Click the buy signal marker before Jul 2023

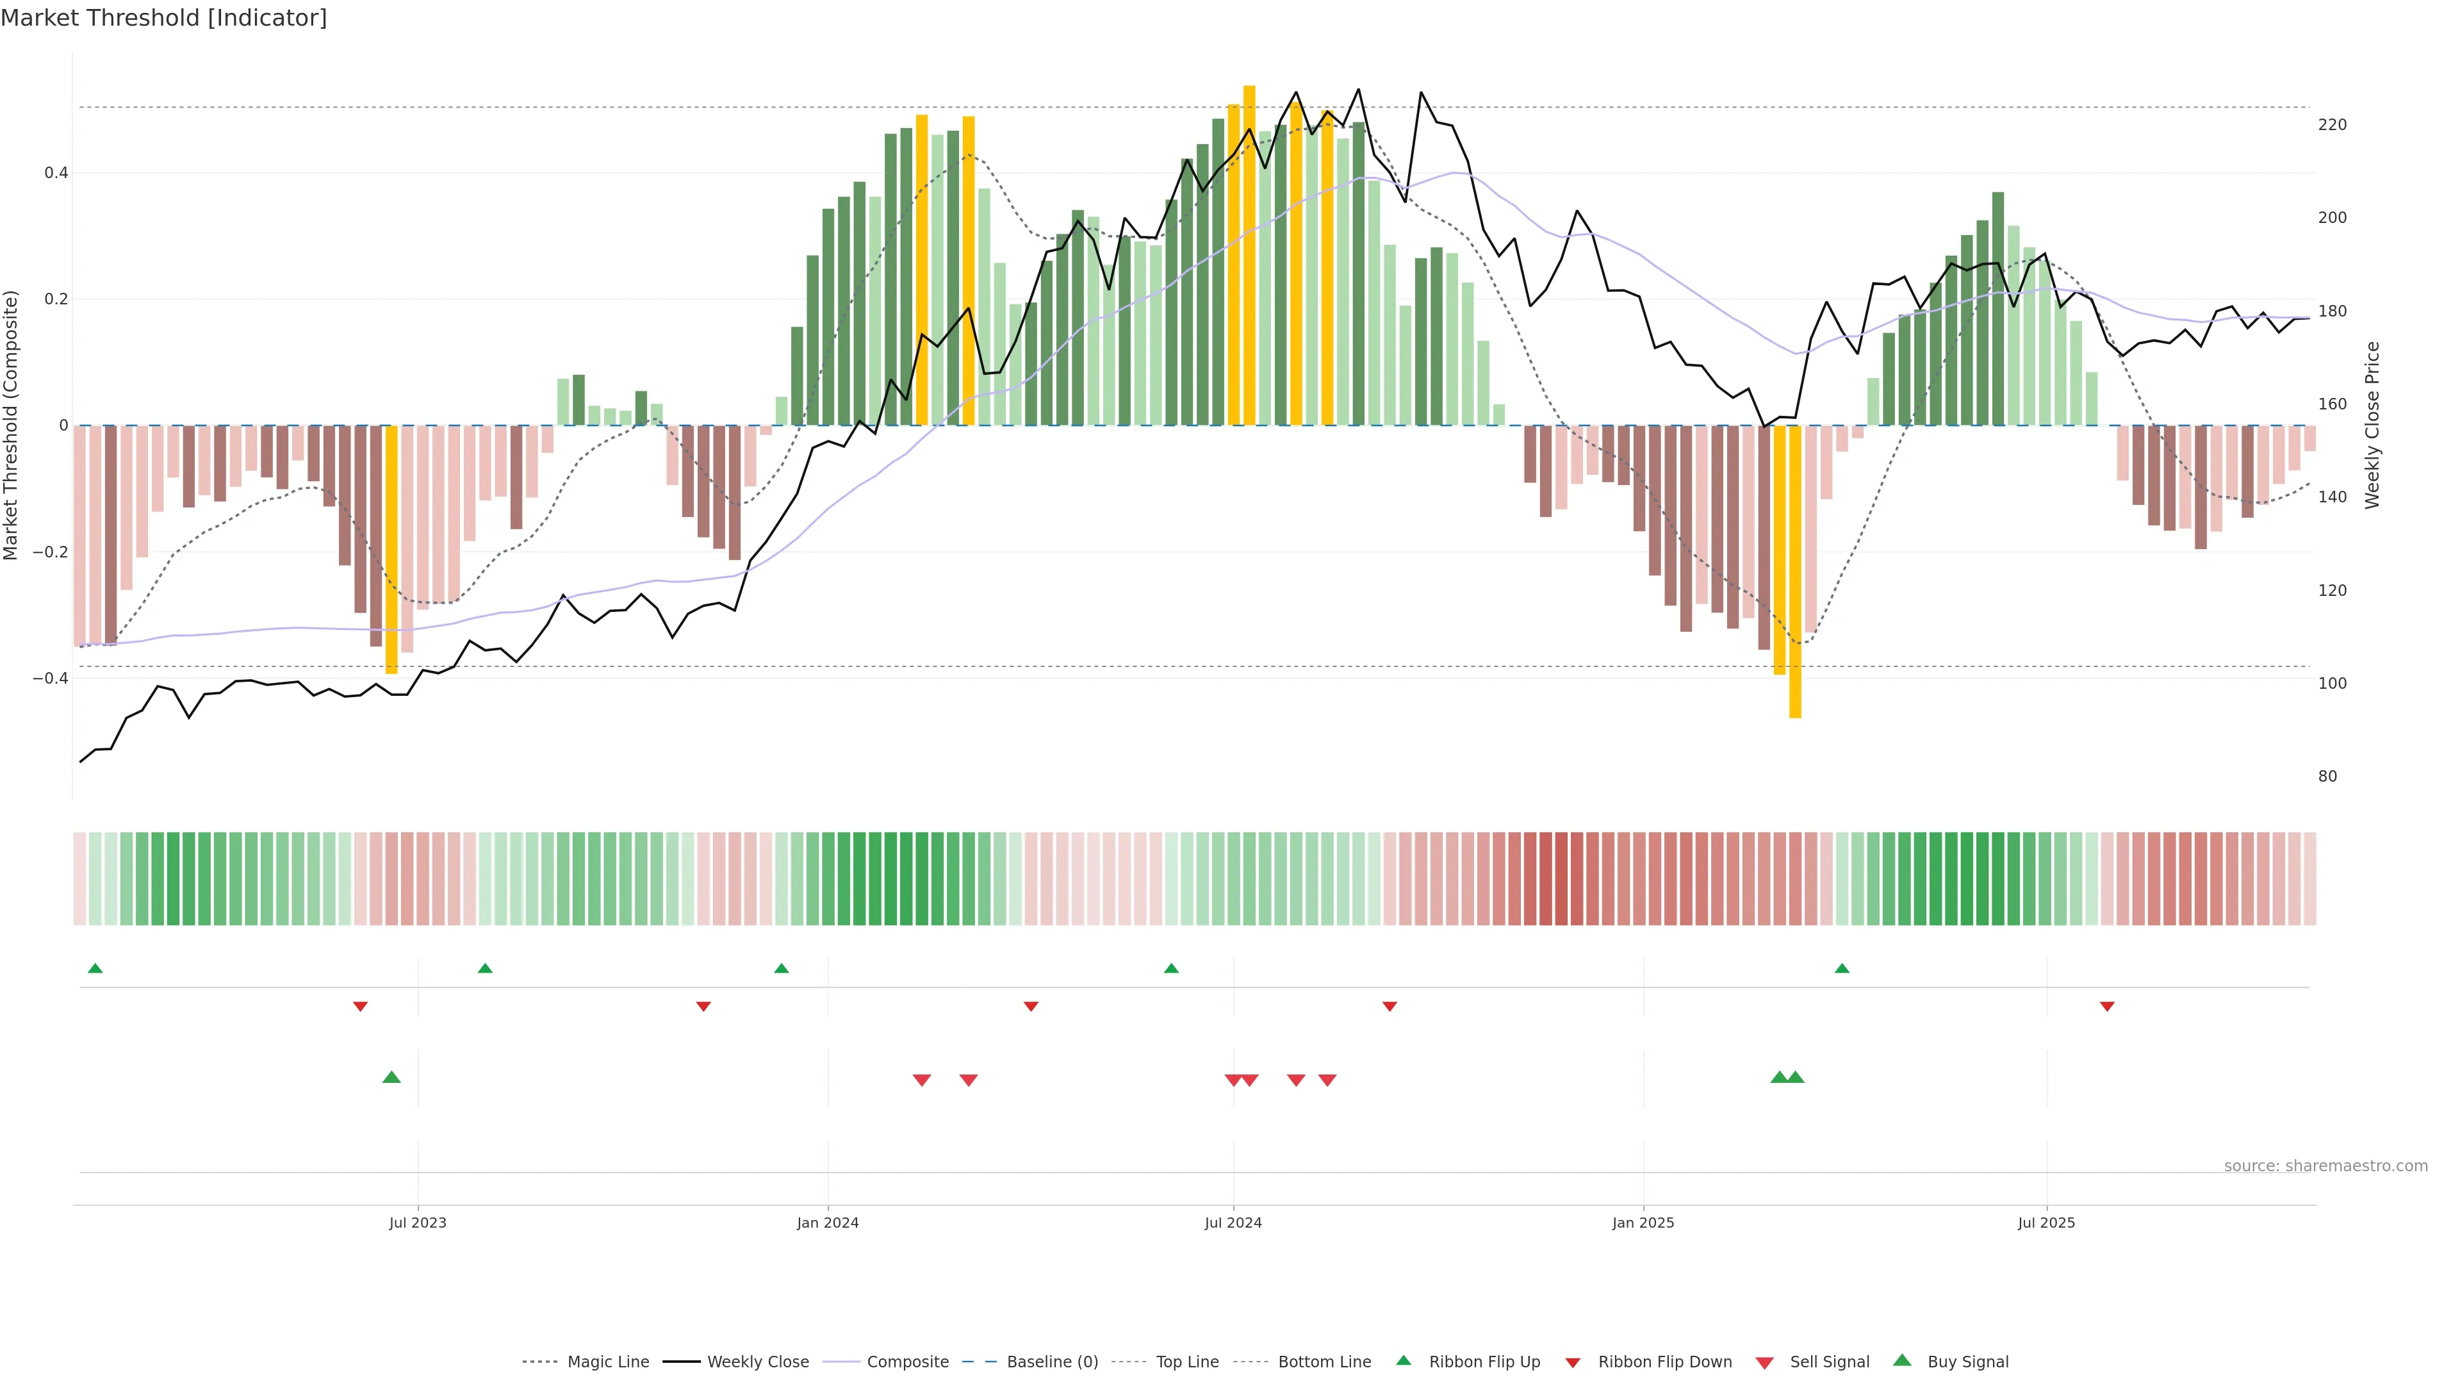pyautogui.click(x=391, y=1077)
